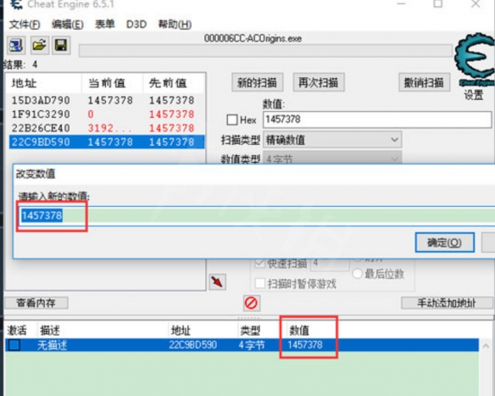Open the 设置 settings label
The height and width of the screenshot is (396, 495).
(474, 95)
